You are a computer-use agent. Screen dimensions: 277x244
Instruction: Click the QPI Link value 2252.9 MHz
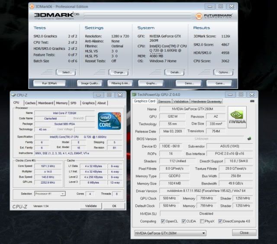pyautogui.click(x=48, y=182)
